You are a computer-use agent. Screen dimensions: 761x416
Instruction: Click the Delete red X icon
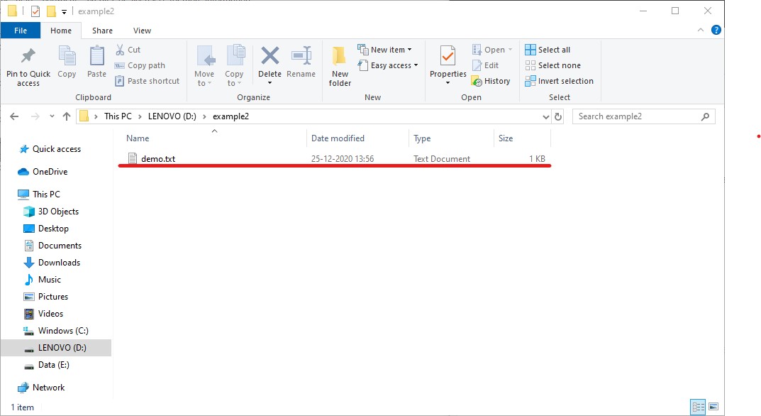click(270, 57)
